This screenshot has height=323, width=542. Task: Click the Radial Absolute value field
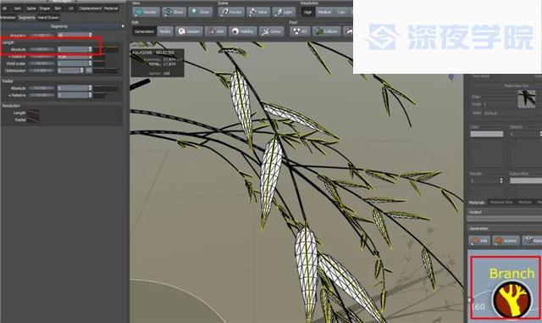pos(73,88)
